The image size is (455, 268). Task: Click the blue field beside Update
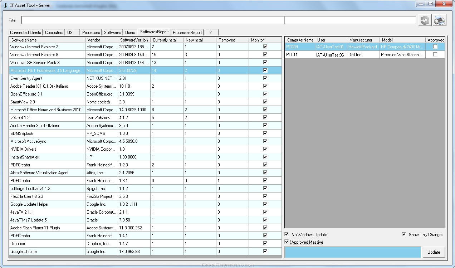pos(353,252)
